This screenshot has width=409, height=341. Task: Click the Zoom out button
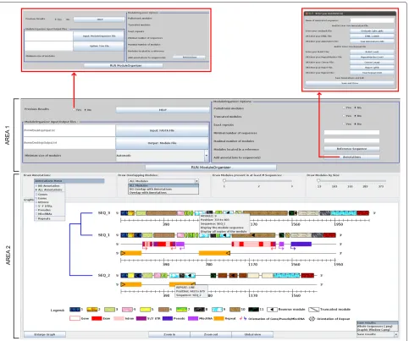pyautogui.click(x=211, y=334)
